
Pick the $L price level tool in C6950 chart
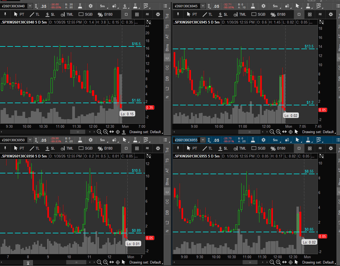[x=50, y=148]
